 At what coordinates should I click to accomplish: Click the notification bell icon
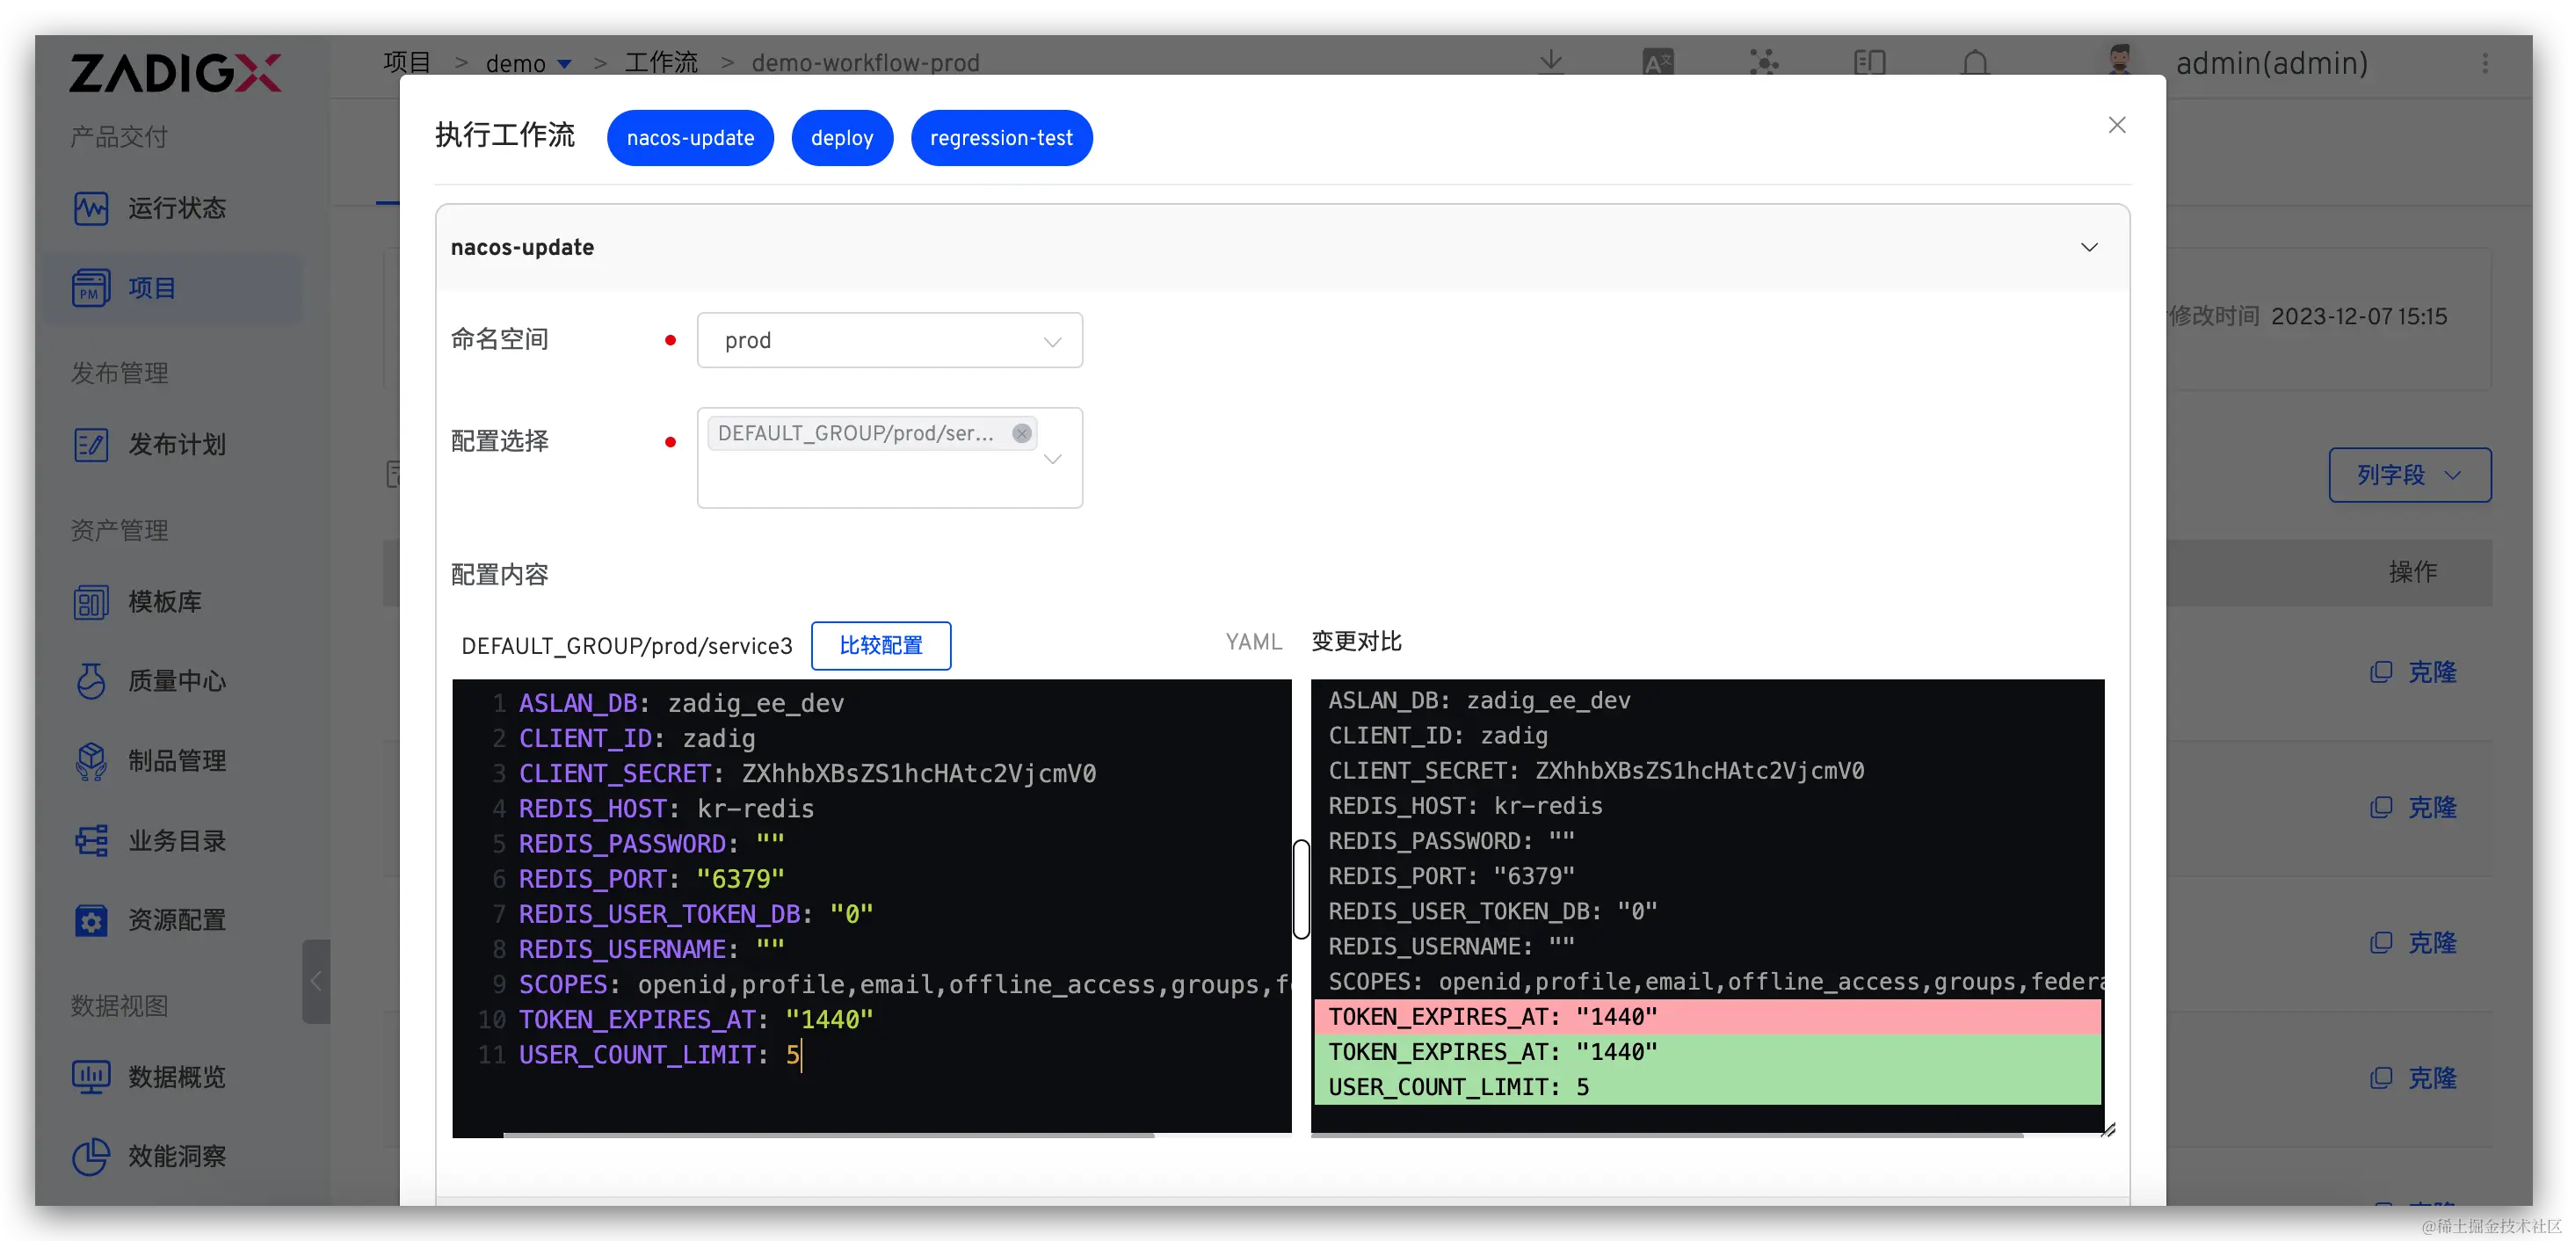[x=1975, y=62]
